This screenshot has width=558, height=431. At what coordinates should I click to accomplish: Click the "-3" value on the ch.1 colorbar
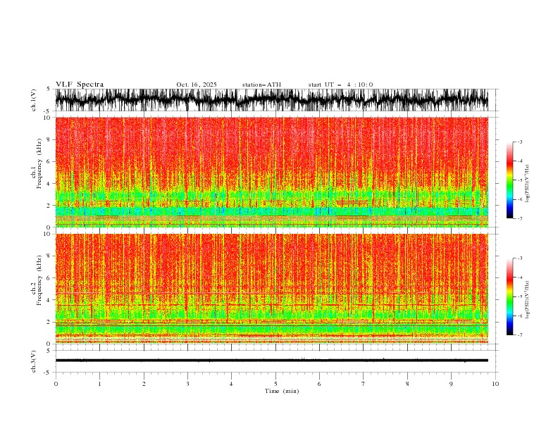click(520, 142)
